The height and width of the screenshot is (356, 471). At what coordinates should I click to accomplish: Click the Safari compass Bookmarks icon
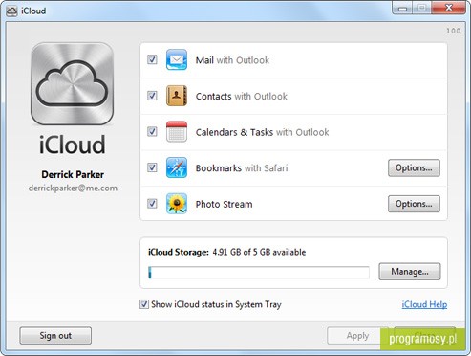click(x=177, y=167)
